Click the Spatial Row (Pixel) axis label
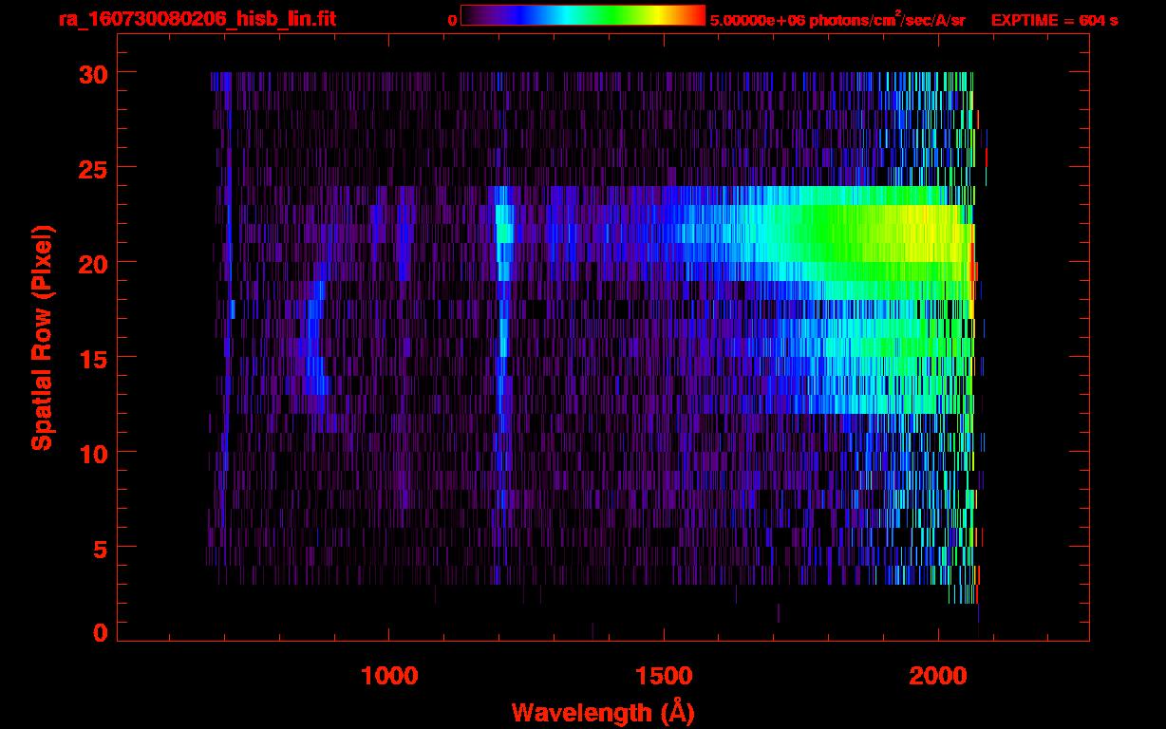Image resolution: width=1166 pixels, height=729 pixels. 41,338
